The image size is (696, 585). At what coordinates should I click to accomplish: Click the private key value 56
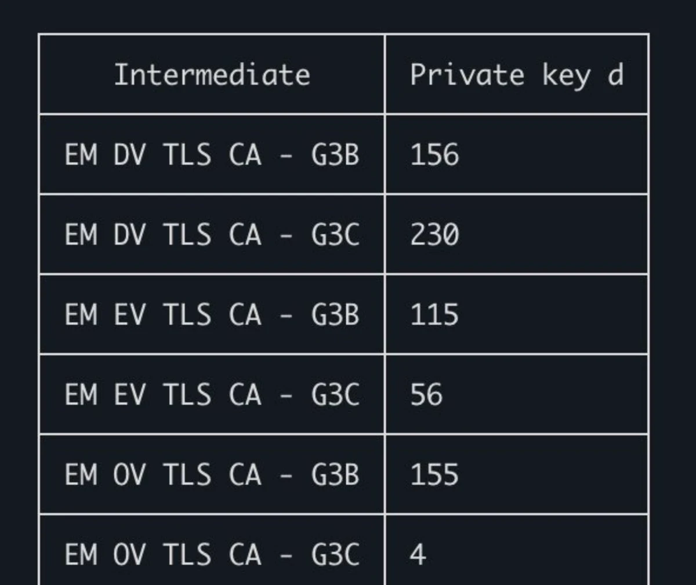pos(426,395)
